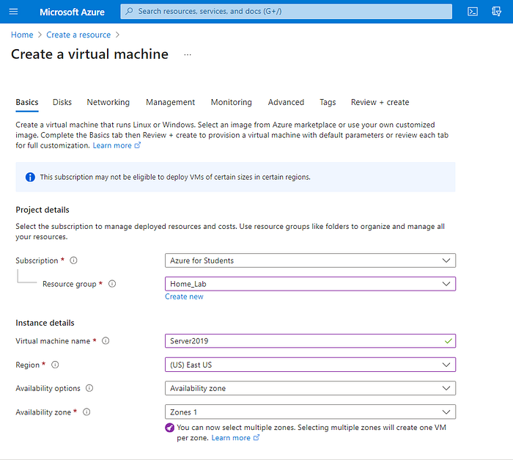This screenshot has width=513, height=460.
Task: Switch to the Disks tab
Action: point(62,103)
